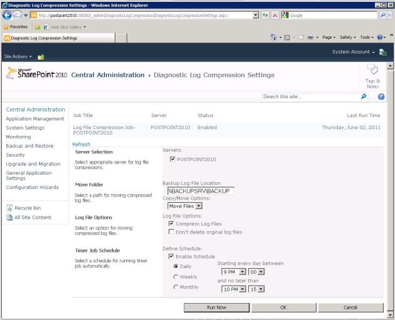Open the System Account menu
The image size is (395, 320).
357,52
